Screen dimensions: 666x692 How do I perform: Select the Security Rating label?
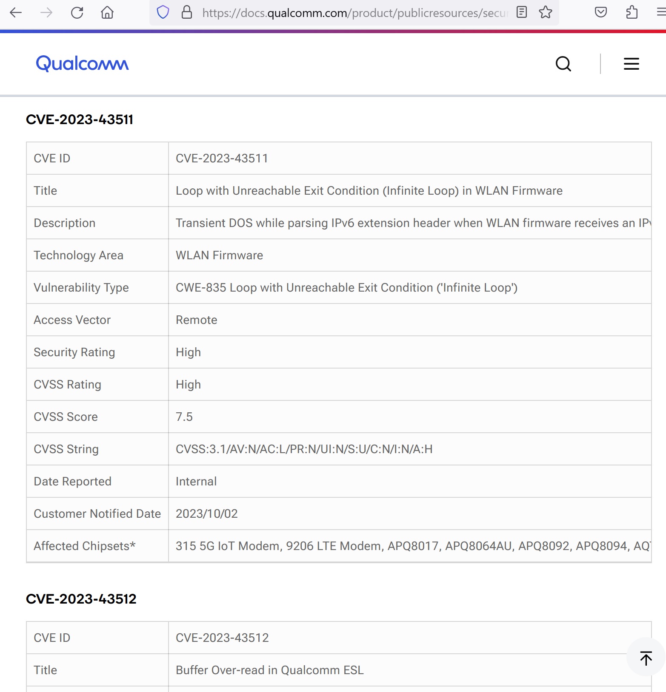74,352
